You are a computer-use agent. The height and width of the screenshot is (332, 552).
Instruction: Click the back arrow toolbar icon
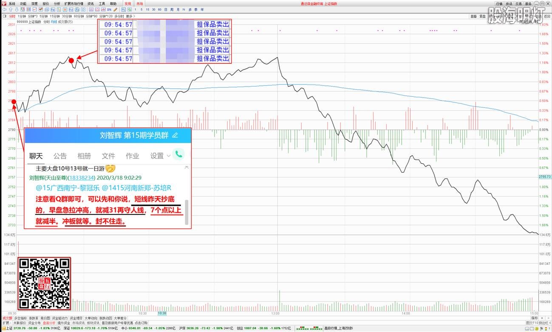pyautogui.click(x=5, y=9)
